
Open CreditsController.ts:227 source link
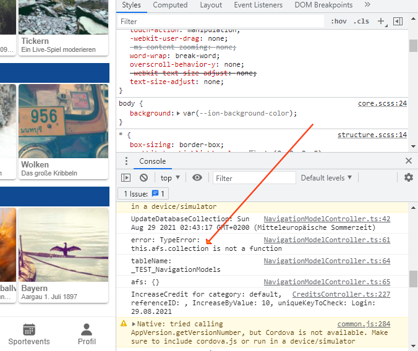point(341,294)
